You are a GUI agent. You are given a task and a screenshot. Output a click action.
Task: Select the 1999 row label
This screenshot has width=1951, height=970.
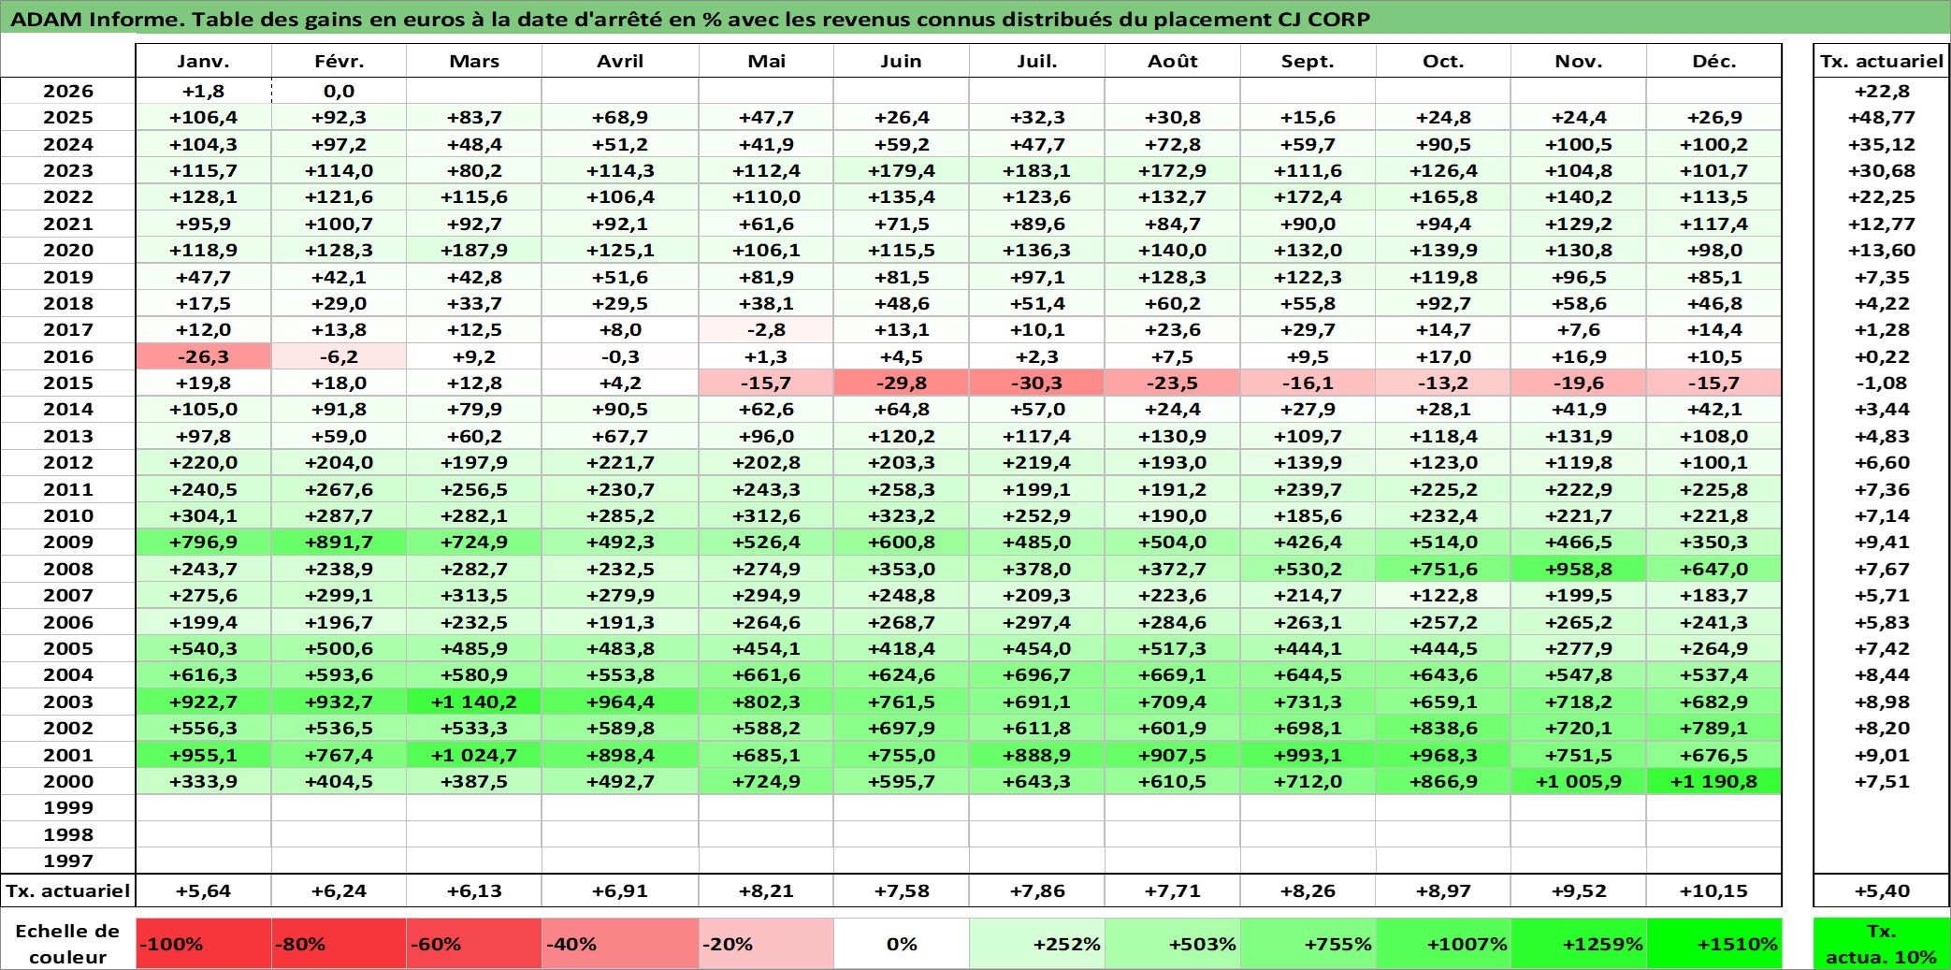[68, 807]
